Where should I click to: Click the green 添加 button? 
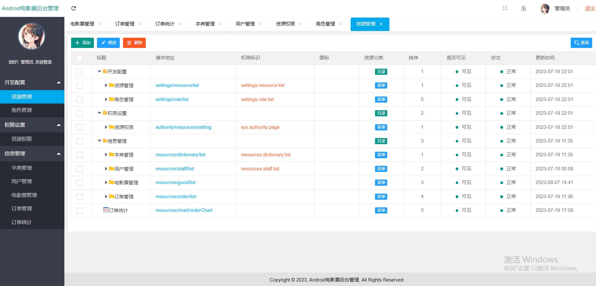[x=82, y=43]
